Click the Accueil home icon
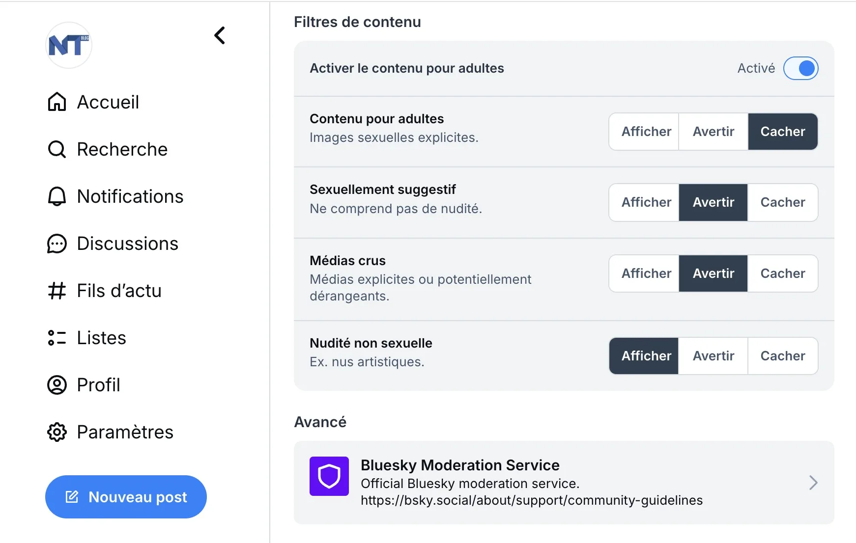This screenshot has height=543, width=856. tap(57, 102)
